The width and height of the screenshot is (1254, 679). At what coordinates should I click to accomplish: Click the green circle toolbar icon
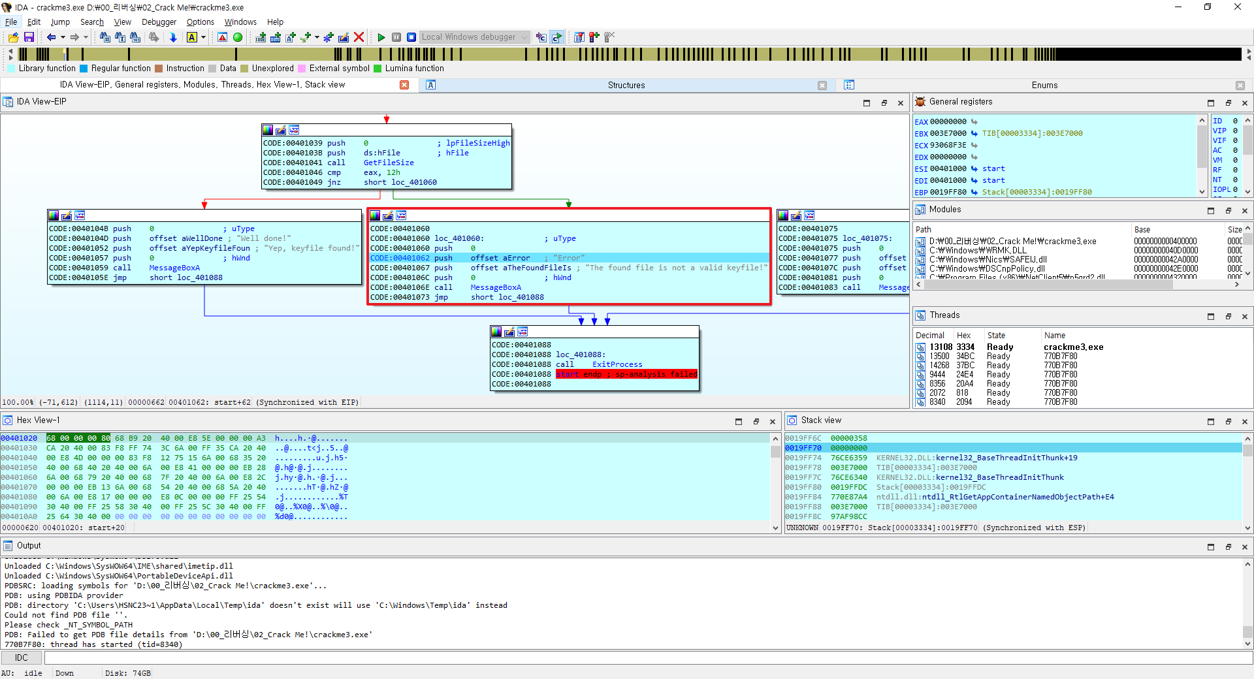coord(238,37)
